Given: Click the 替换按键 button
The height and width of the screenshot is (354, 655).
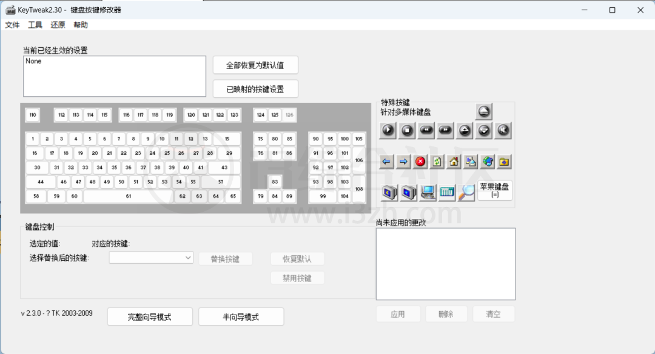Looking at the screenshot, I should [225, 259].
